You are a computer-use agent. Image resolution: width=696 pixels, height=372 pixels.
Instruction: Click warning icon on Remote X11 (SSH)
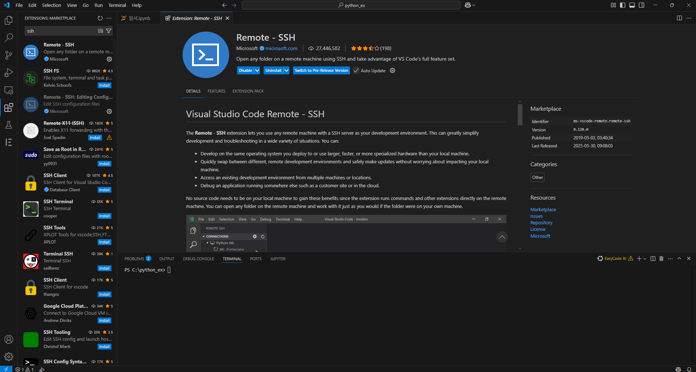coord(109,138)
